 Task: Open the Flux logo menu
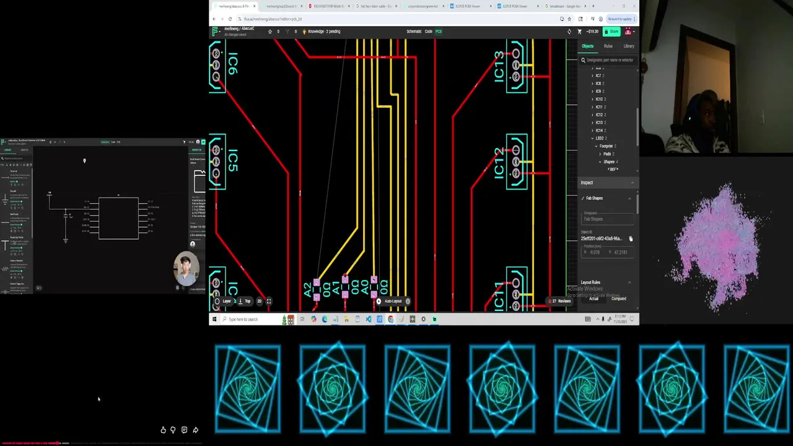pyautogui.click(x=215, y=32)
